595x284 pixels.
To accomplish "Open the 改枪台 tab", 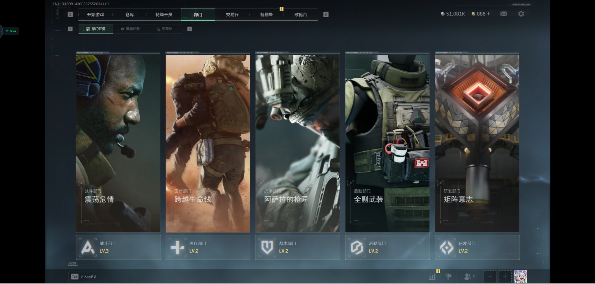I will tap(301, 15).
